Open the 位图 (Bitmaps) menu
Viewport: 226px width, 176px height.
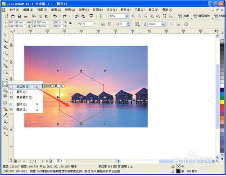98,10
